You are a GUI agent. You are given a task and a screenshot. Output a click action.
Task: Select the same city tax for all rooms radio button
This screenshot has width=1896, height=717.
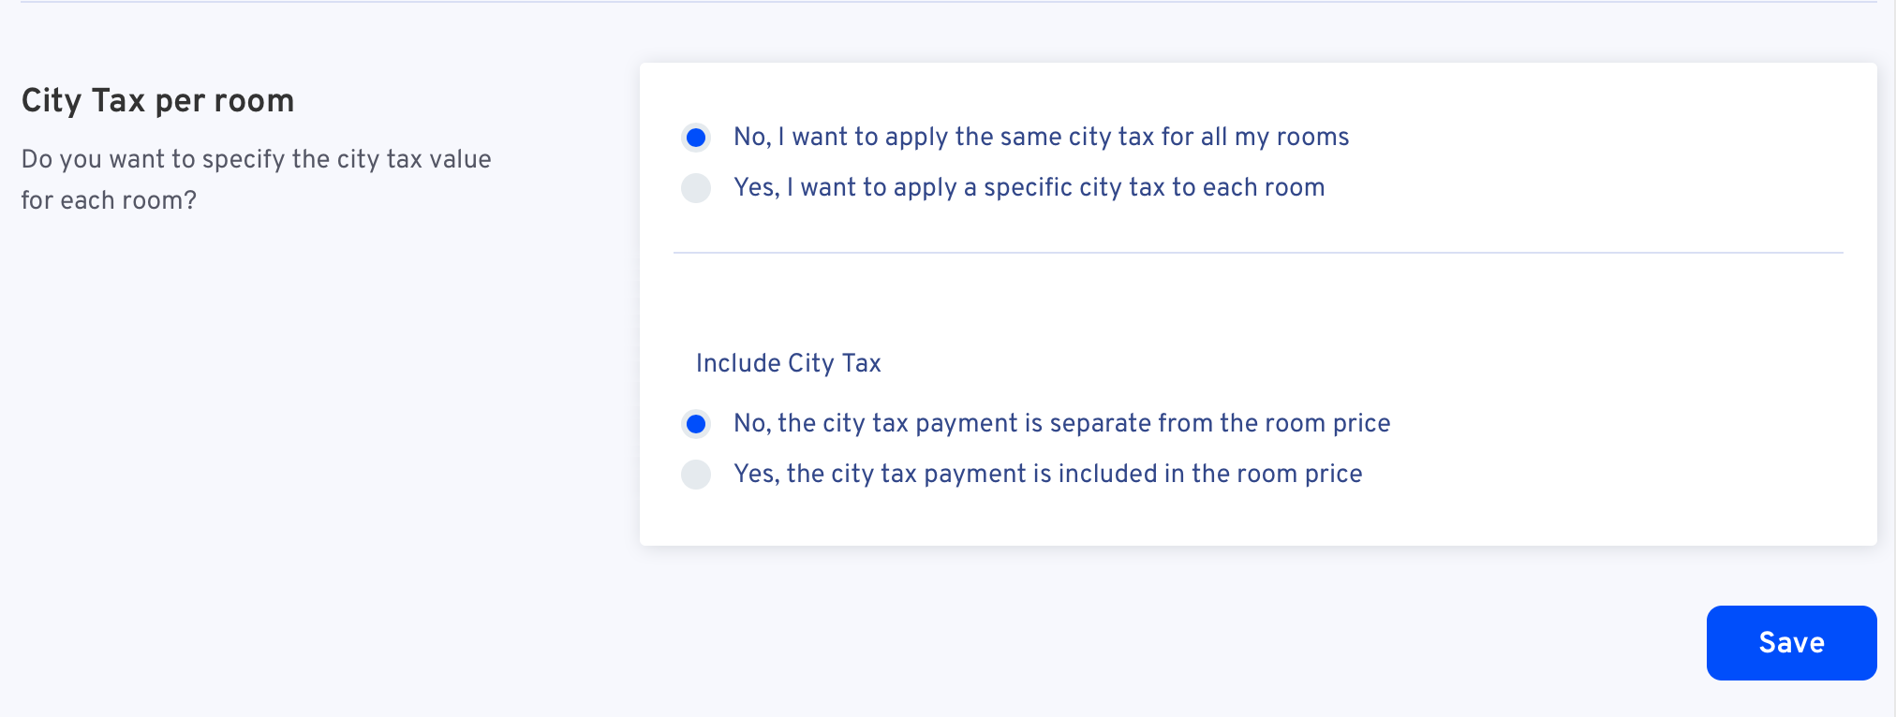pyautogui.click(x=696, y=138)
